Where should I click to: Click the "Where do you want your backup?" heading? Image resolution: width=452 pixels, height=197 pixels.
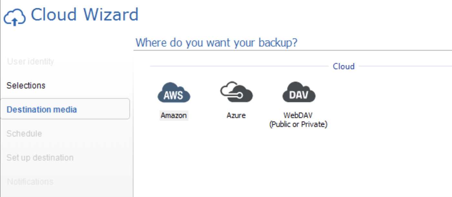[216, 43]
